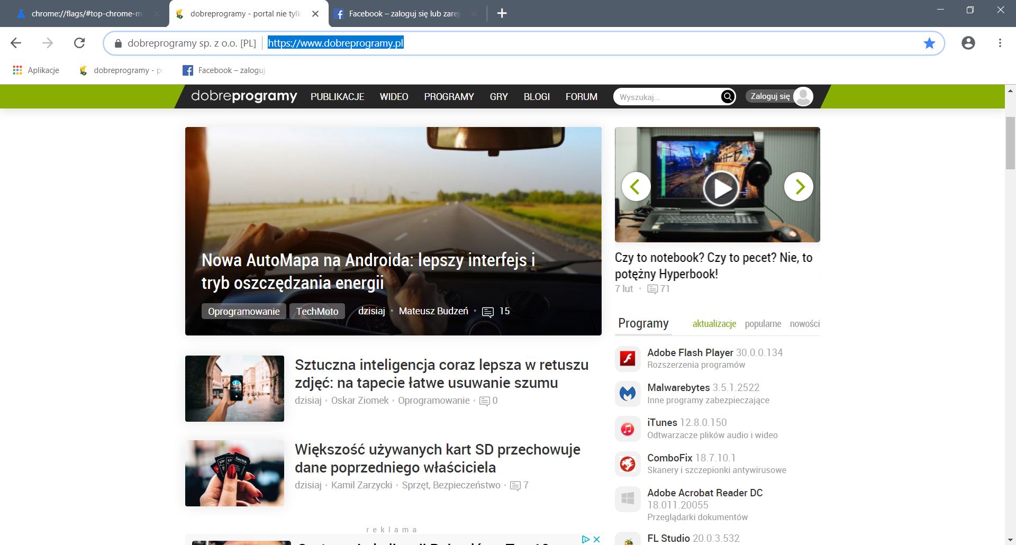This screenshot has width=1016, height=545.
Task: Click the Programy section heading
Action: pyautogui.click(x=643, y=323)
